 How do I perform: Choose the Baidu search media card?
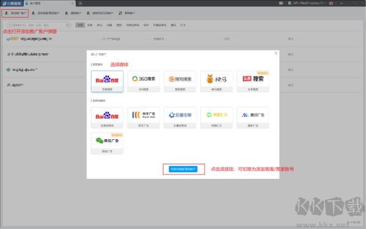coord(107,81)
